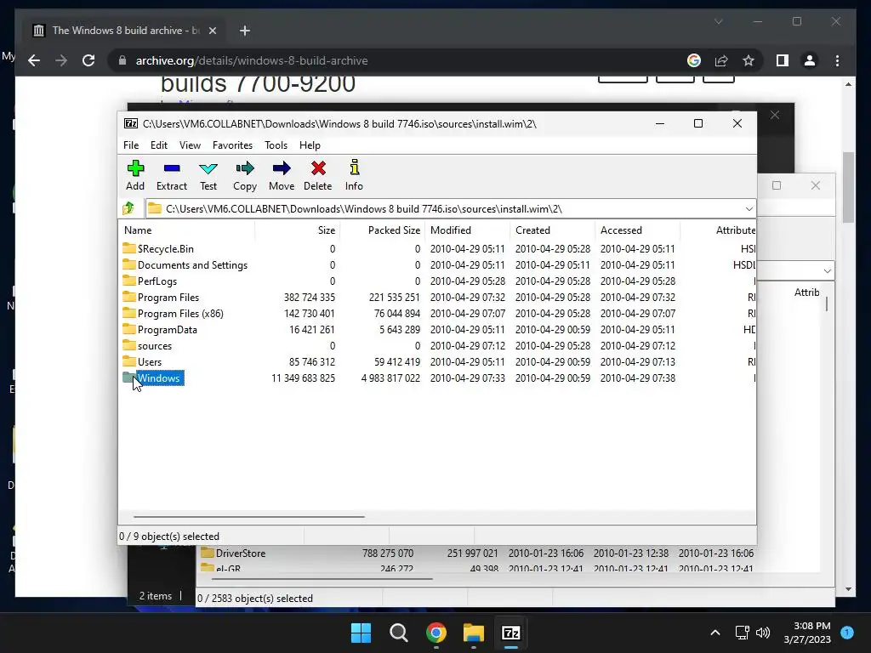Click the address path input field
Viewport: 871px width, 653px height.
[x=450, y=209]
